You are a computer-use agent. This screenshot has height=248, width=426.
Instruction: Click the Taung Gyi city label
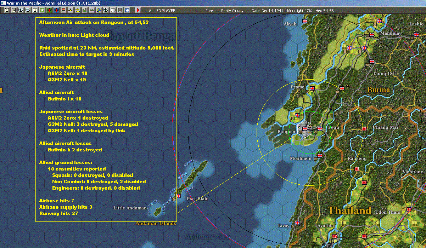click(x=383, y=74)
